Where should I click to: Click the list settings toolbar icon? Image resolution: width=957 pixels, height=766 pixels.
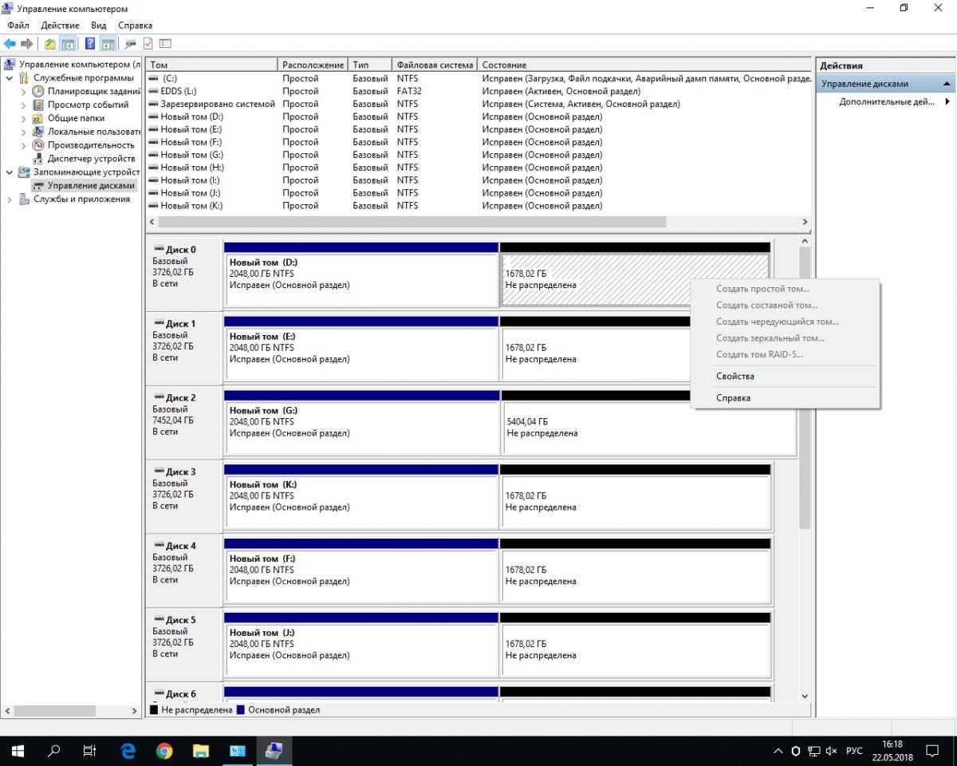tap(165, 44)
